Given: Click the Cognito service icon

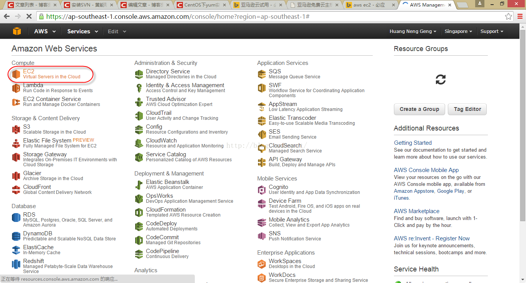Looking at the screenshot, I should click(x=262, y=190).
